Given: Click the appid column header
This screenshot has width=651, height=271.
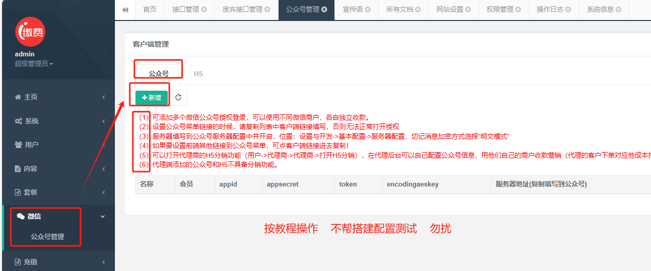Looking at the screenshot, I should 228,184.
